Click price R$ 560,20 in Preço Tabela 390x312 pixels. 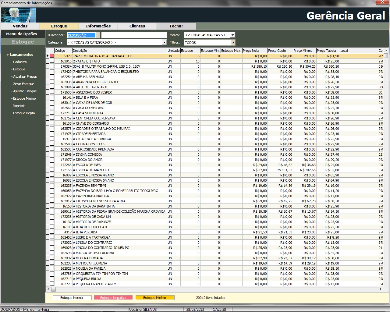pyautogui.click(x=332, y=66)
